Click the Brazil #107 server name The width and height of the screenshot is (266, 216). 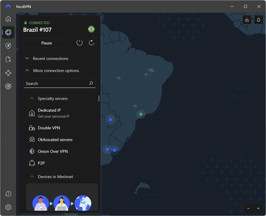(37, 30)
